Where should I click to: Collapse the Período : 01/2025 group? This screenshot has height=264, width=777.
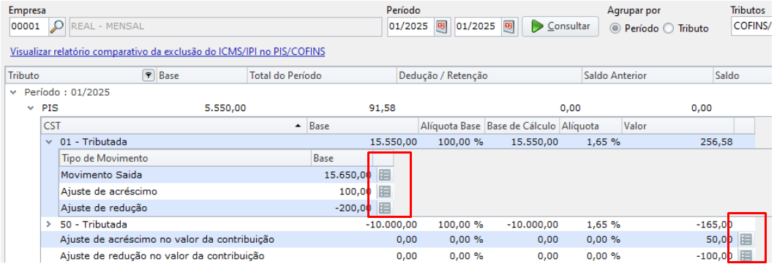pos(13,92)
